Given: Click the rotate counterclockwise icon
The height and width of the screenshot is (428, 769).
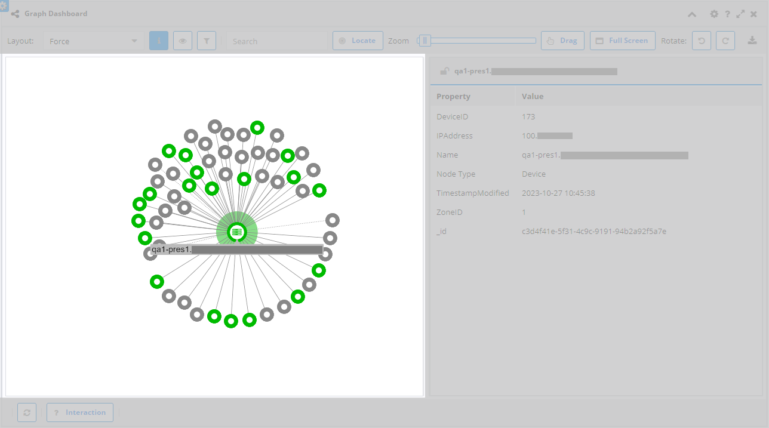Looking at the screenshot, I should coord(702,40).
